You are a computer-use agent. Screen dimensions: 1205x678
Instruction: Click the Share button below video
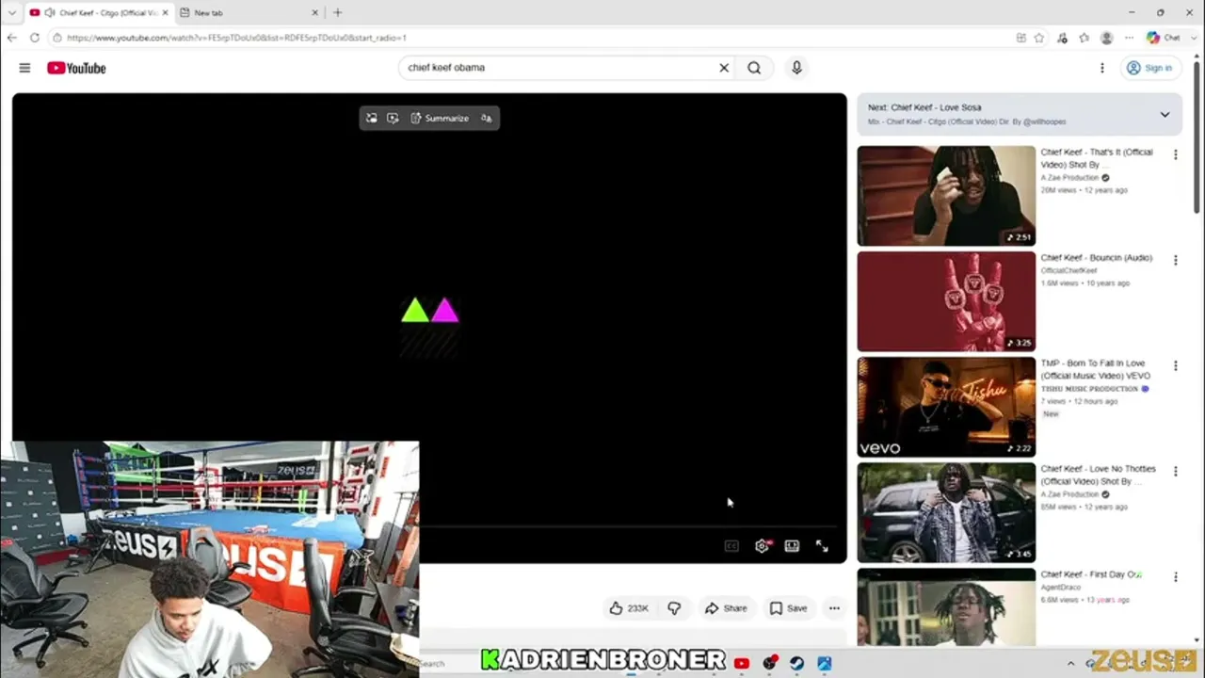click(726, 608)
